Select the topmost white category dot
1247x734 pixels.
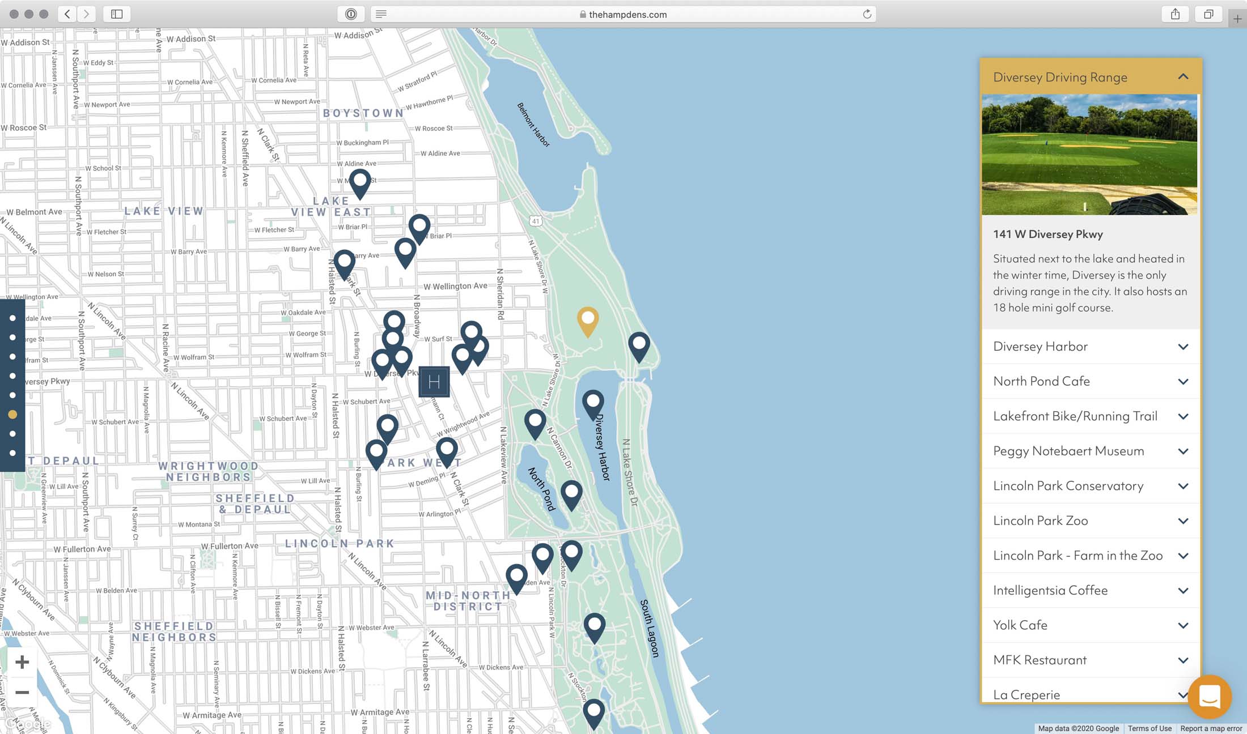pyautogui.click(x=12, y=318)
